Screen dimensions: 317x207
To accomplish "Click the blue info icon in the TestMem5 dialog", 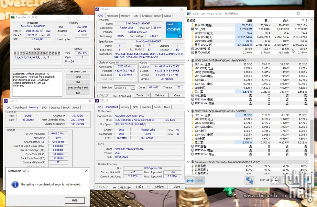I will (x=15, y=184).
